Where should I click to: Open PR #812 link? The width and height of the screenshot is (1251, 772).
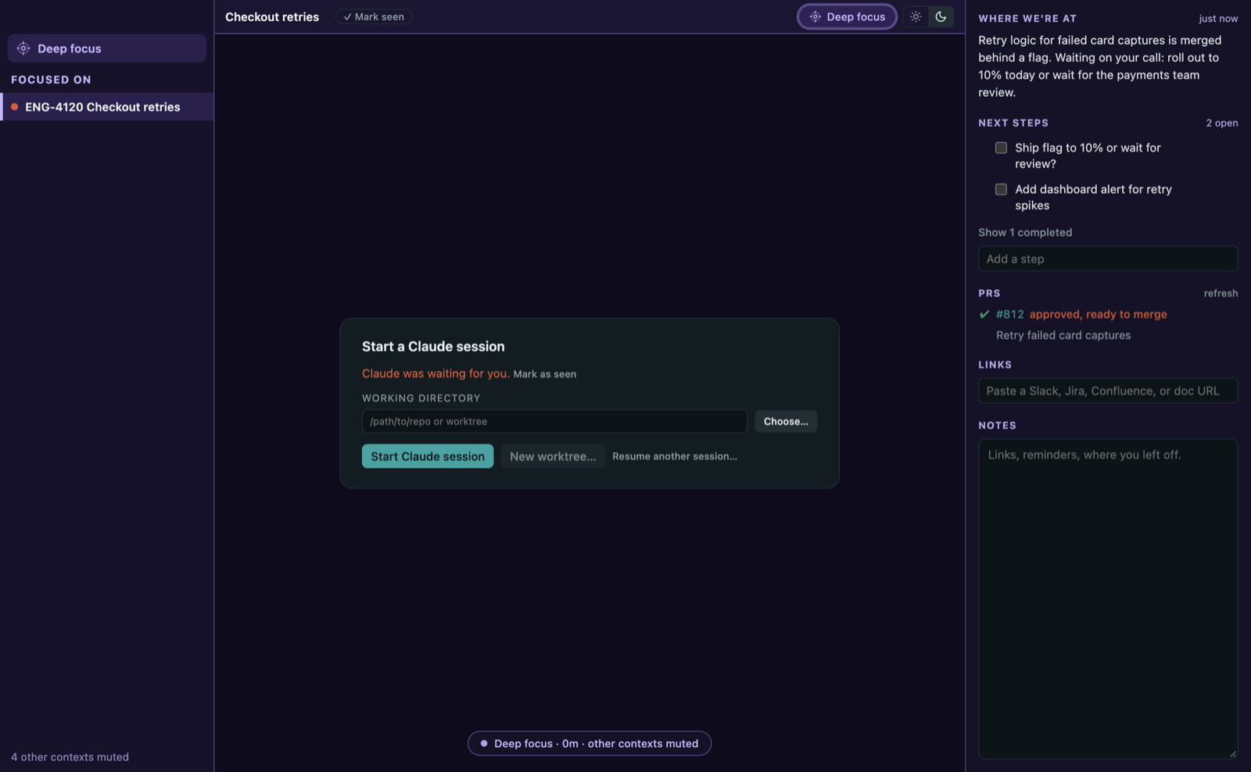[x=1009, y=314]
